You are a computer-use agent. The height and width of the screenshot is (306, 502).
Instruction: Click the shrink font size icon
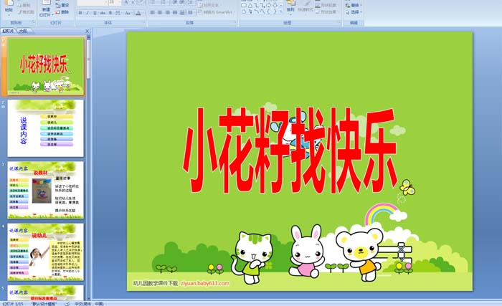[x=133, y=2]
